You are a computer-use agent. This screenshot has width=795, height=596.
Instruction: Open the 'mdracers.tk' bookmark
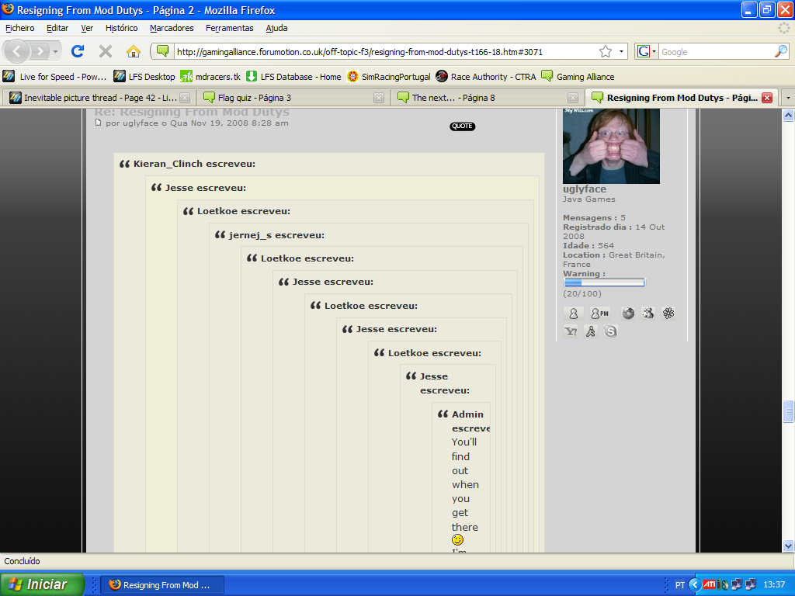[211, 77]
